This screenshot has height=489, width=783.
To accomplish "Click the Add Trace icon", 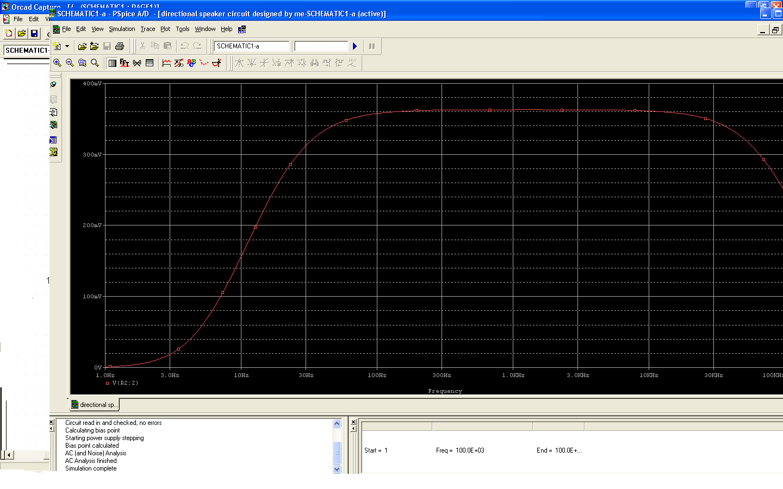I will (x=166, y=63).
